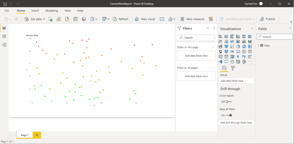Click the Publish button

coord(268,19)
